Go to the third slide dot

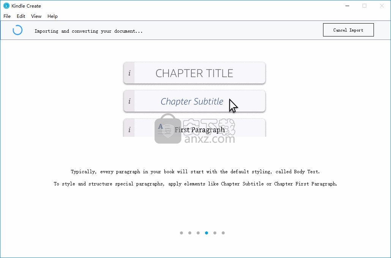click(198, 233)
